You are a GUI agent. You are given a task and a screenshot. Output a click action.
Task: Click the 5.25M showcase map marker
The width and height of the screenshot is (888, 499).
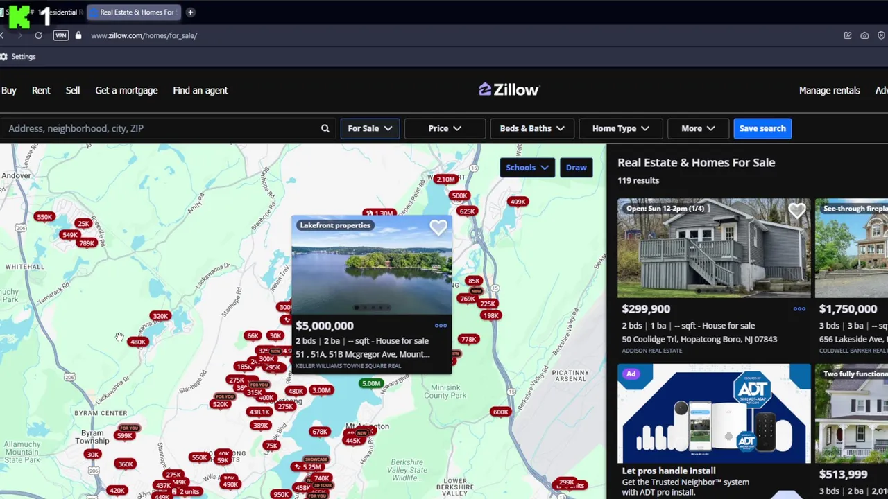[x=309, y=466]
